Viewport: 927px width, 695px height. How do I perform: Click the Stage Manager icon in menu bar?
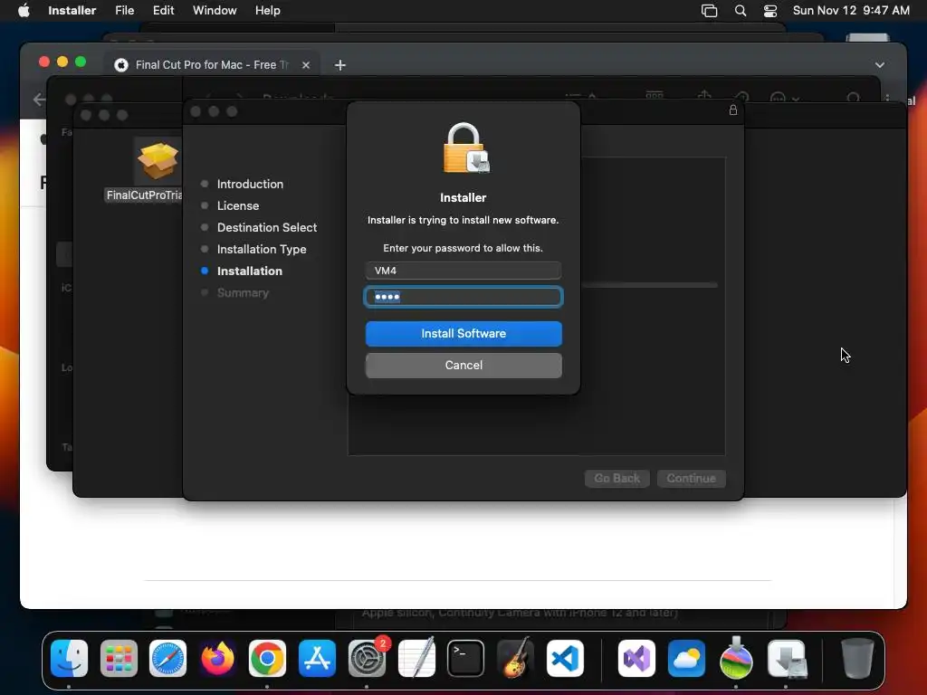tap(709, 11)
